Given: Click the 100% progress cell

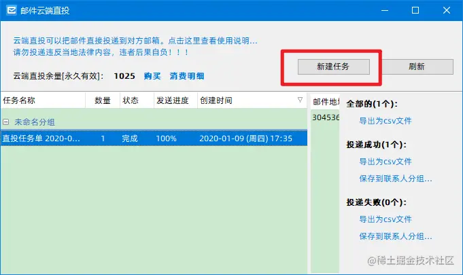Looking at the screenshot, I should tap(167, 139).
